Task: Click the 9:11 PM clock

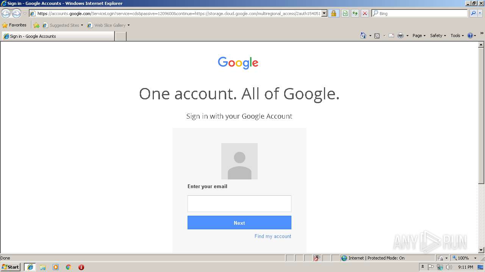Action: point(465,267)
